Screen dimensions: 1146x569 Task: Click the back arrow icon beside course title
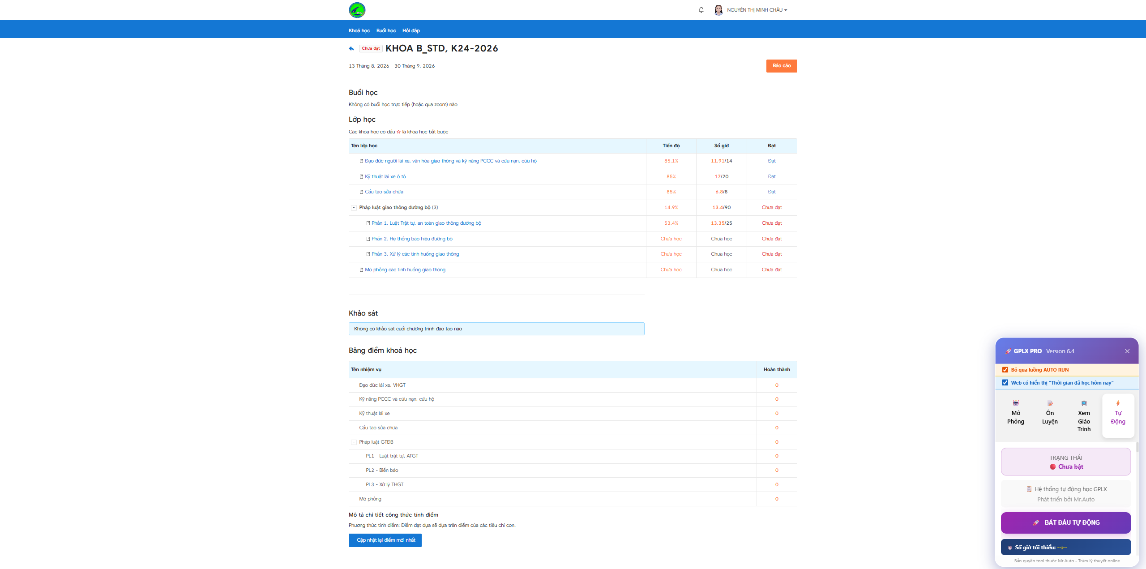pos(351,48)
